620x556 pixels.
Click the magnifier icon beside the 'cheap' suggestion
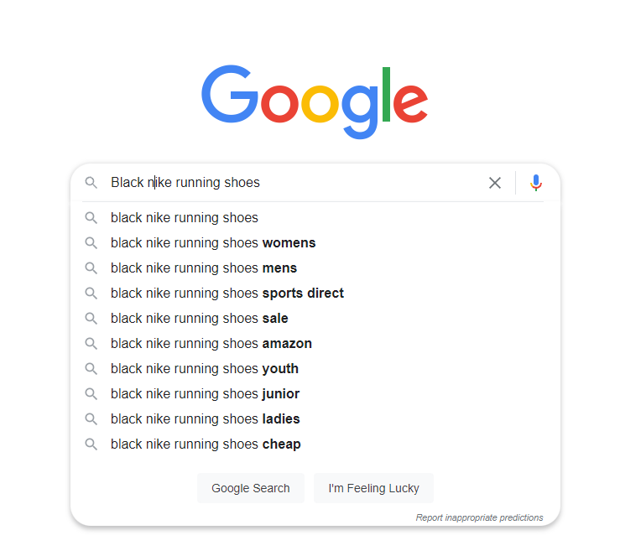[91, 444]
